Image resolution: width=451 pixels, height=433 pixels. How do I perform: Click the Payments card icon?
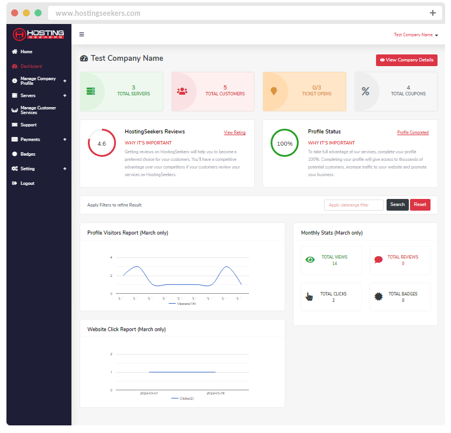click(x=15, y=139)
